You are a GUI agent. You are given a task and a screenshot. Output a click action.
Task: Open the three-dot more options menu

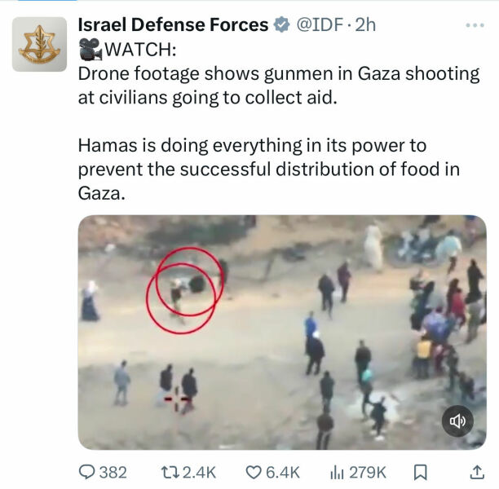pos(474,25)
